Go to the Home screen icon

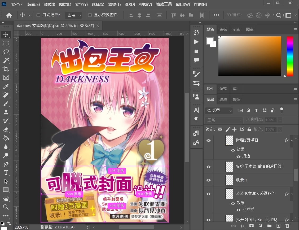(9, 15)
